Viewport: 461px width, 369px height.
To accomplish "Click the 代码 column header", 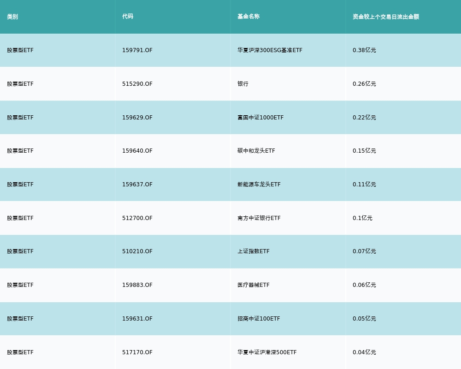I will coord(128,17).
